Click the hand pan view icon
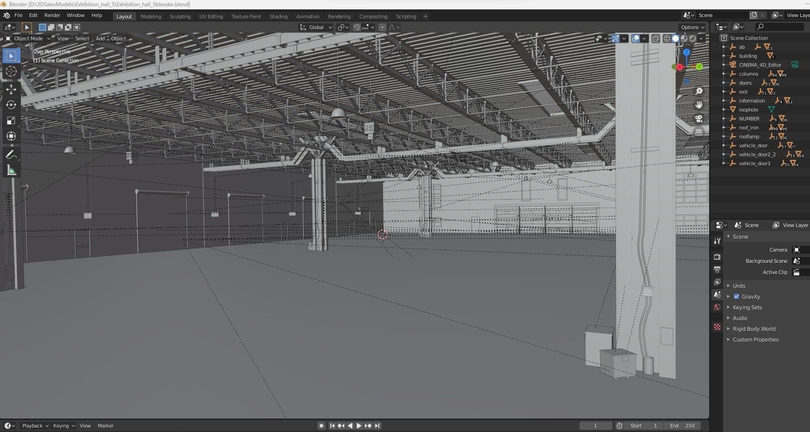810x432 pixels. click(x=699, y=105)
